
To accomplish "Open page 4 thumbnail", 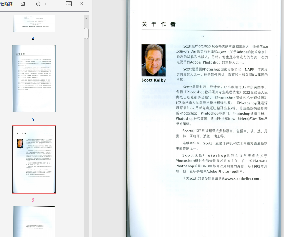I will click(34, 23).
